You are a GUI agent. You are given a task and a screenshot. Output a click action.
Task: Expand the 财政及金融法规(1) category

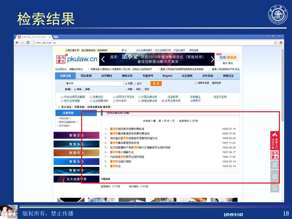68,122
